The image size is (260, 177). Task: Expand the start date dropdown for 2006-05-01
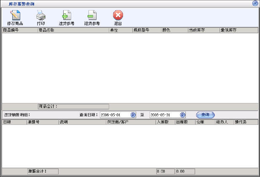[x=133, y=115]
